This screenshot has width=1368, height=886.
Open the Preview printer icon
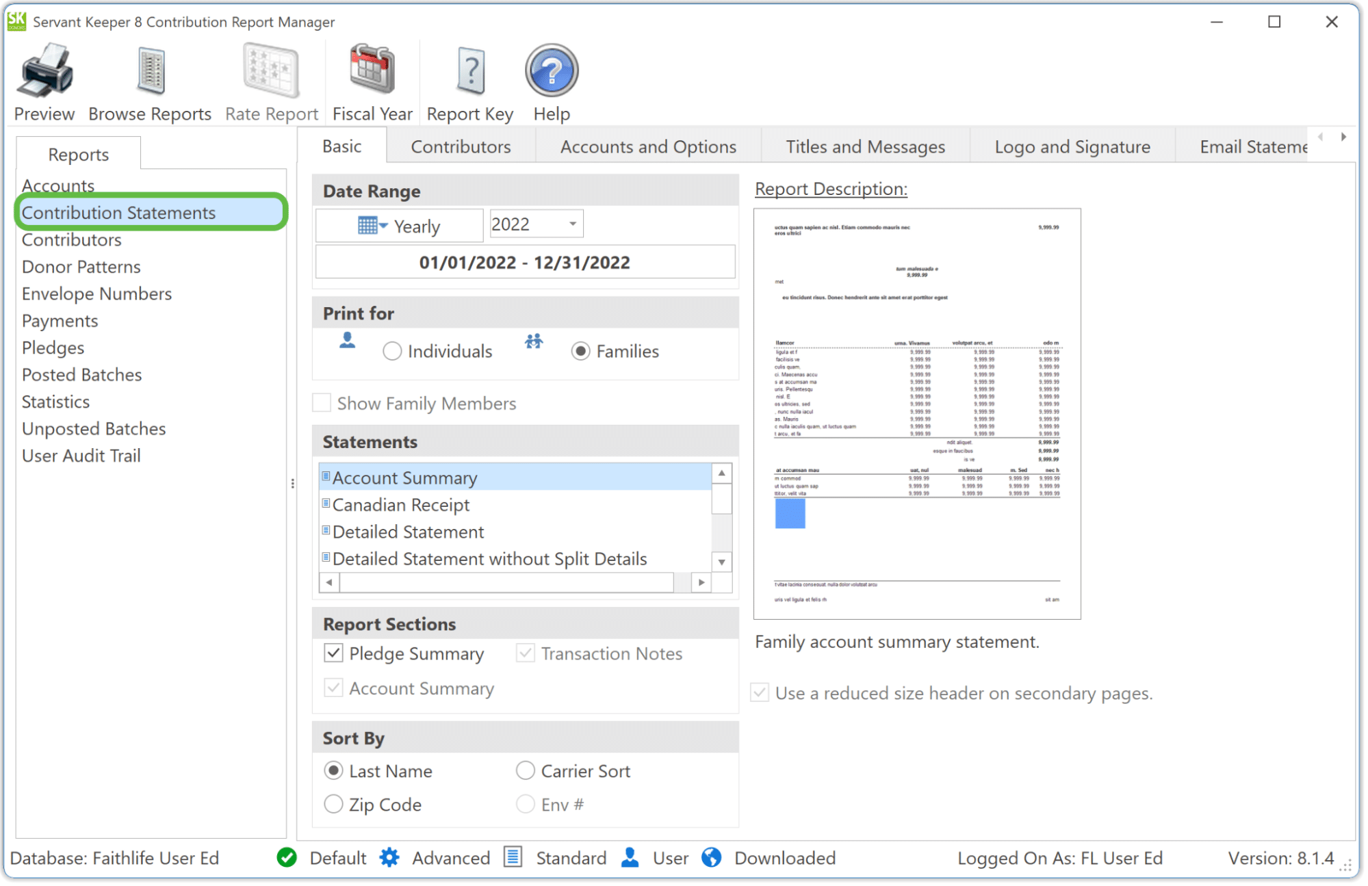pos(44,70)
